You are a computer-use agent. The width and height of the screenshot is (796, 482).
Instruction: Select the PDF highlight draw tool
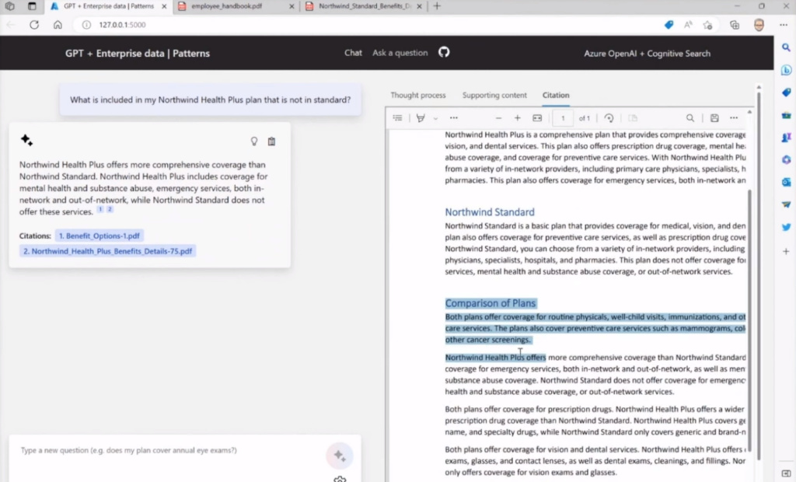coord(421,118)
